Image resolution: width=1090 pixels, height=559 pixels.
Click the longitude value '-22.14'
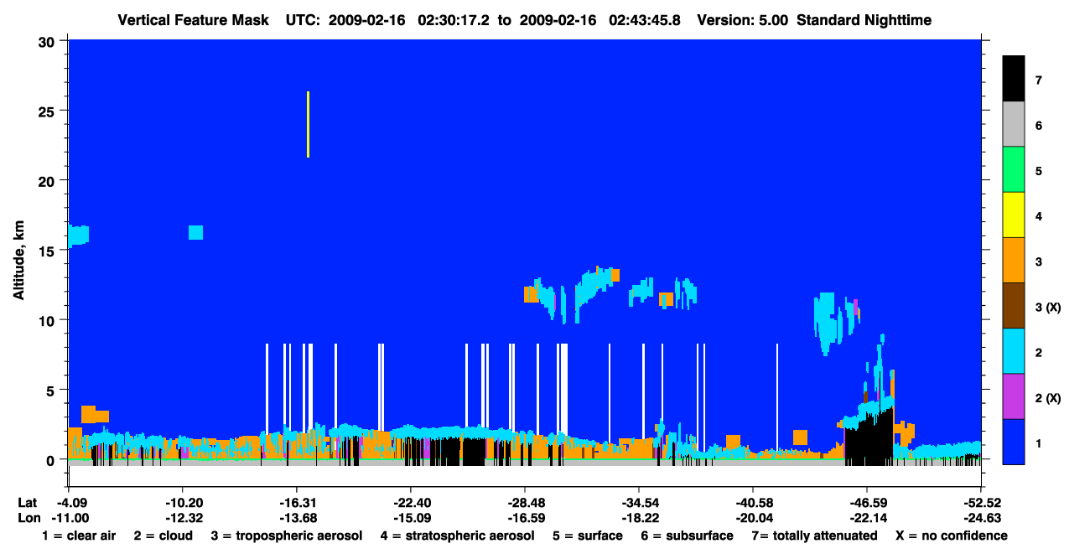pos(867,518)
